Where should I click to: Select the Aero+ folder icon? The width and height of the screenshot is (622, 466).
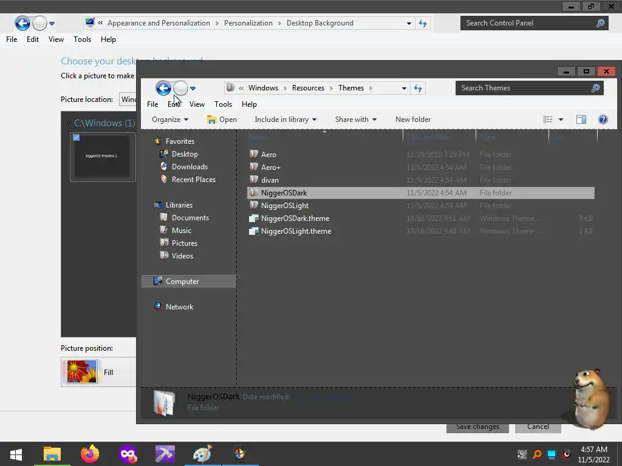(x=254, y=167)
